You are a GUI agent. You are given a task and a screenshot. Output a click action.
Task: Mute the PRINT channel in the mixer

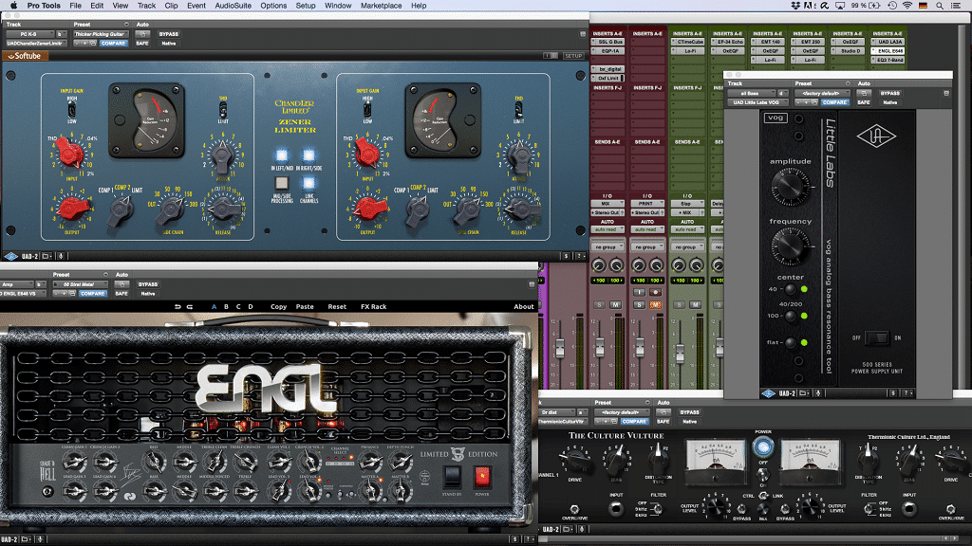click(x=655, y=304)
